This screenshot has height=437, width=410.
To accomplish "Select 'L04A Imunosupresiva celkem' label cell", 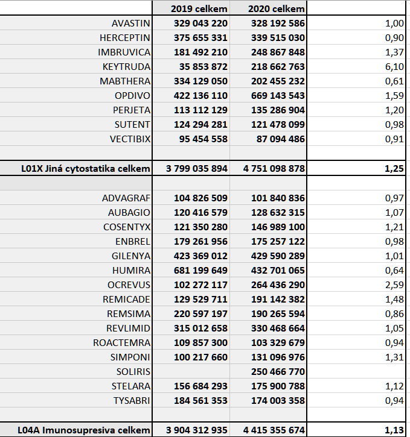I will [76, 430].
